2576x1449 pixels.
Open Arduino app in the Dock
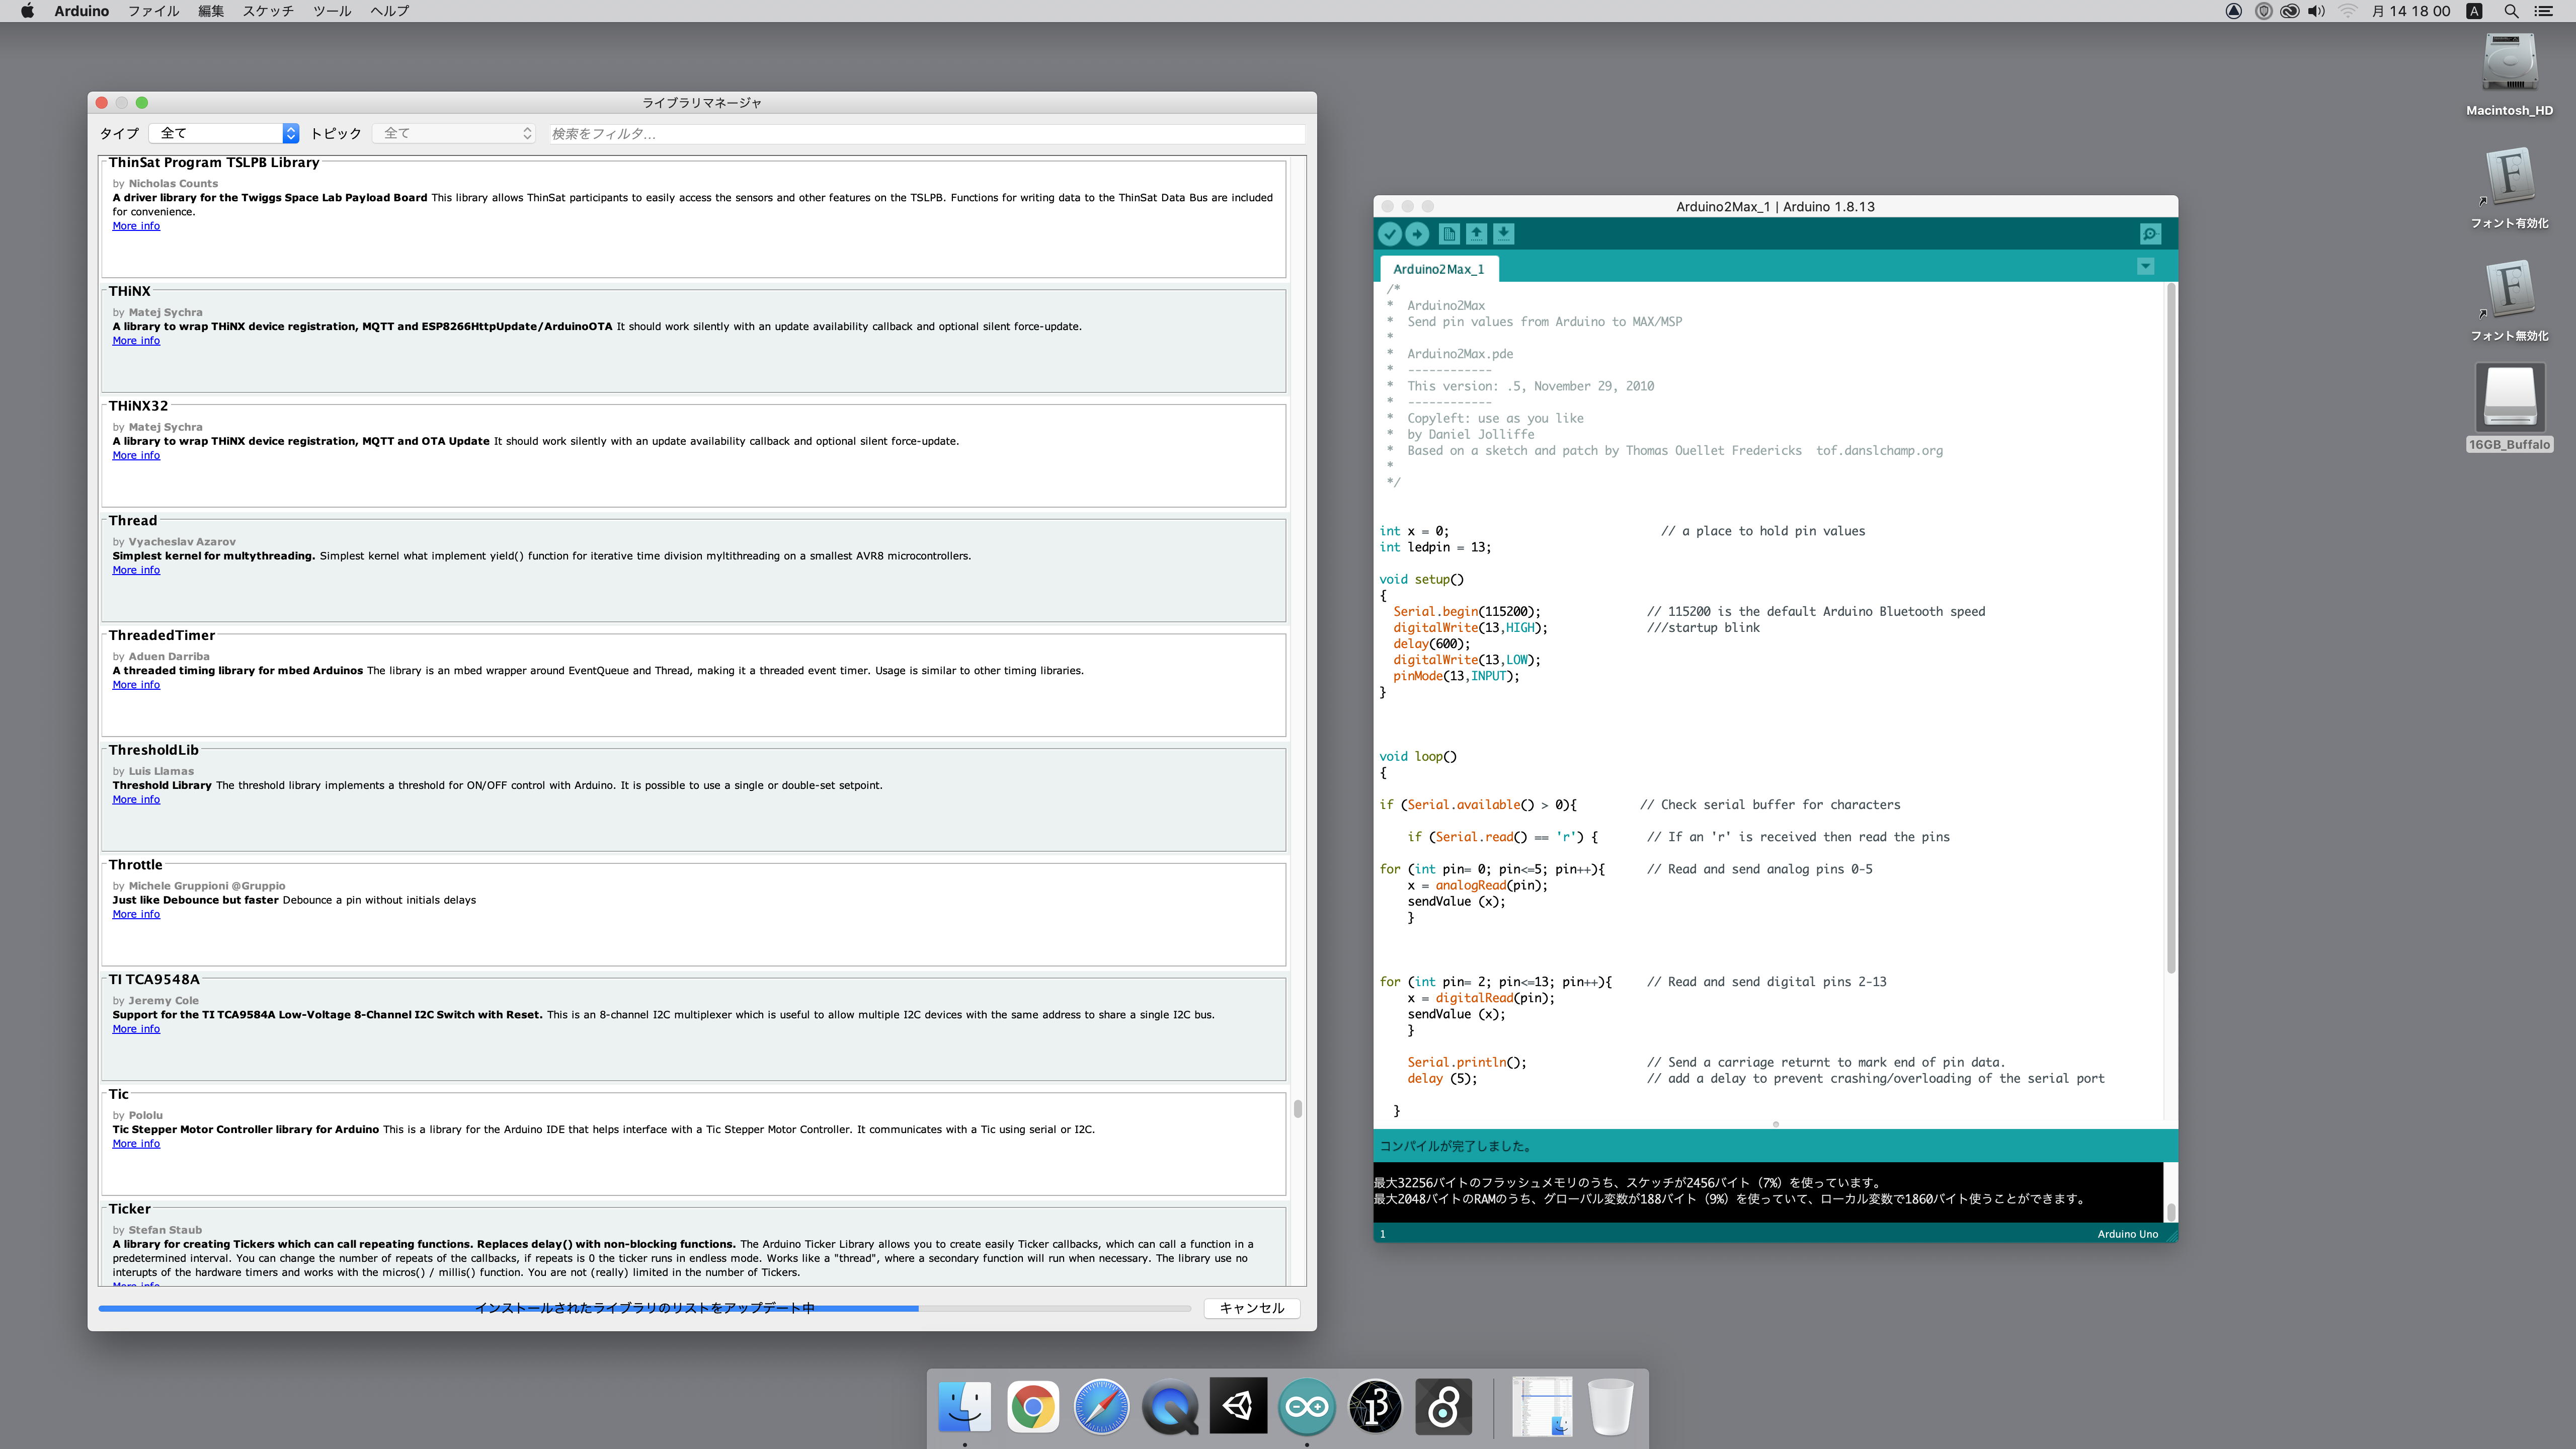(x=1306, y=1407)
